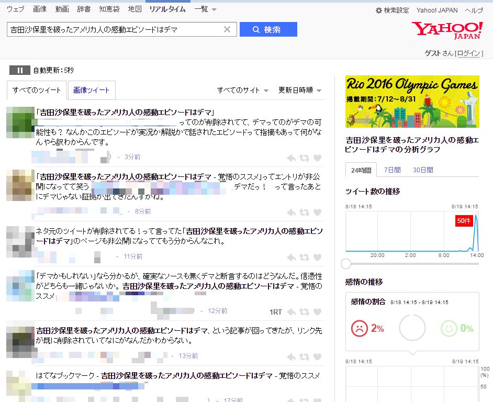Select the 24時間 graph tab

pos(361,170)
